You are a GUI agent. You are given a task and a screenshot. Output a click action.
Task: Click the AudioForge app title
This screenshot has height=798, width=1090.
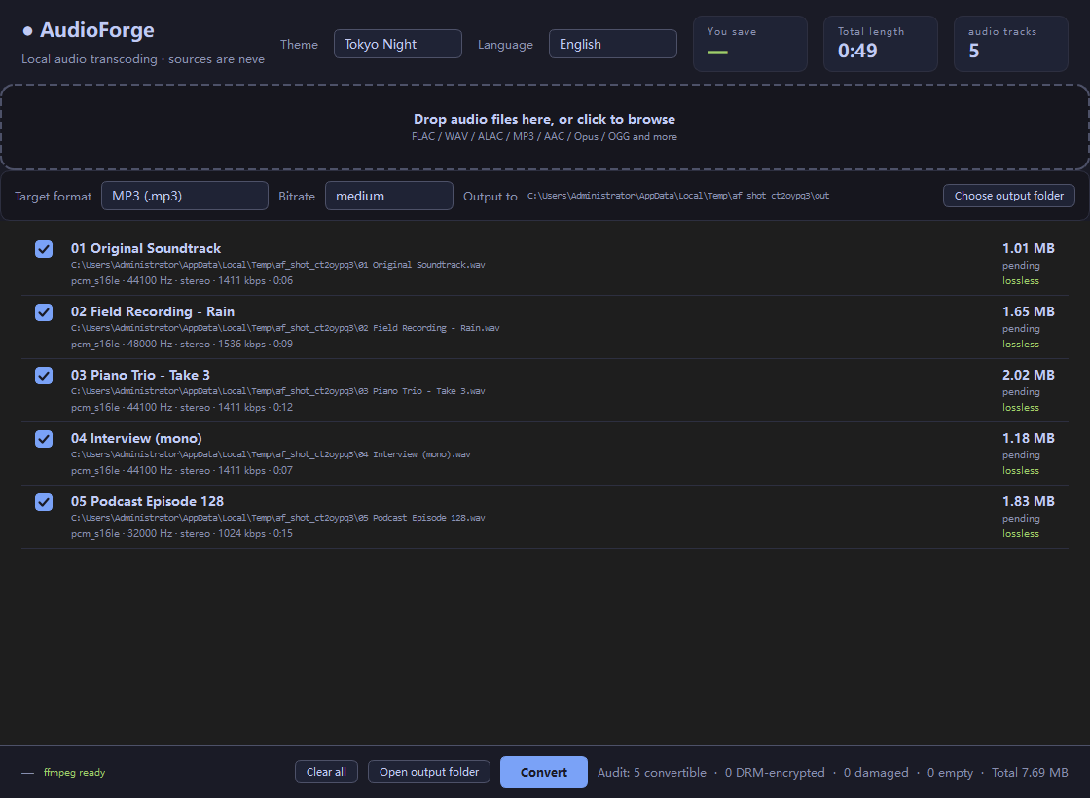point(96,30)
